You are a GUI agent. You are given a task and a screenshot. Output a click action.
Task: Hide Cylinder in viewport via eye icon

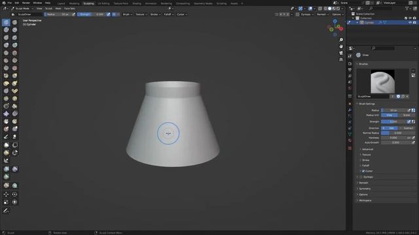coord(410,23)
